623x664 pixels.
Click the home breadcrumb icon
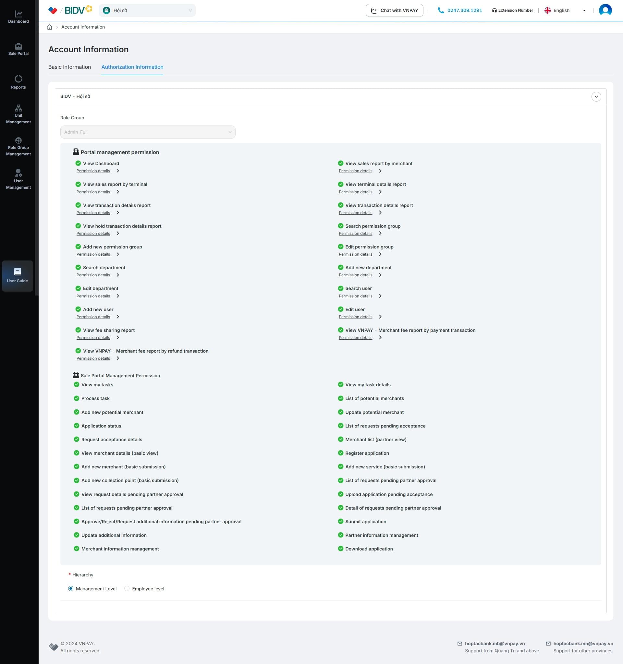click(x=50, y=27)
